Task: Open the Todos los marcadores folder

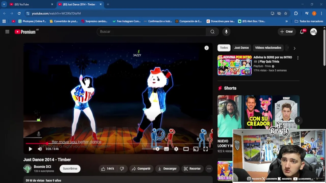Action: pos(309,21)
